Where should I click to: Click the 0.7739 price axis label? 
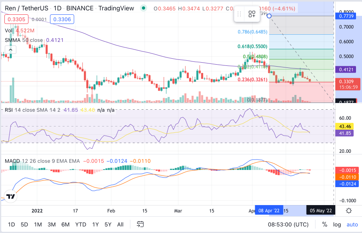[x=346, y=16]
